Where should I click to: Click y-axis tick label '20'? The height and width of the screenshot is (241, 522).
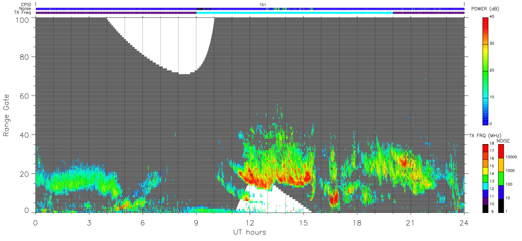pyautogui.click(x=24, y=174)
